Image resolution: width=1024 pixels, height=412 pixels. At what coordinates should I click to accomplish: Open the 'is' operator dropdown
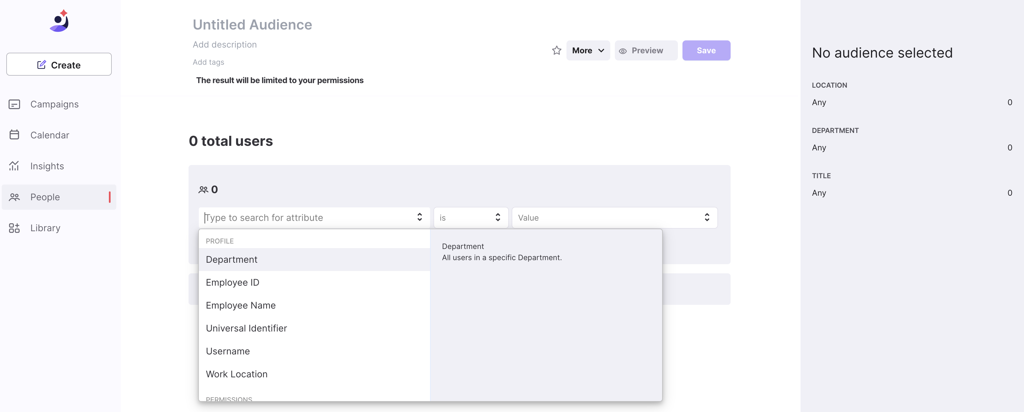click(471, 217)
